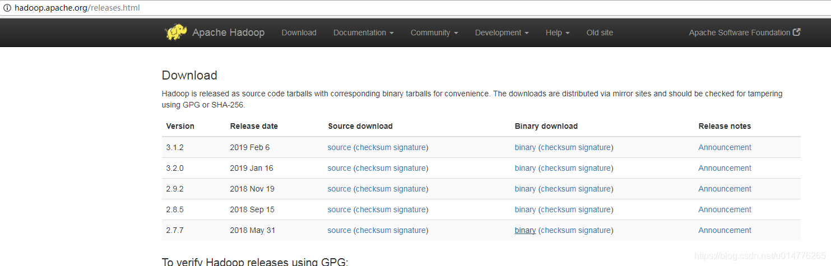The image size is (831, 266).
Task: Open binary signature for version 2.8.5
Action: 594,209
